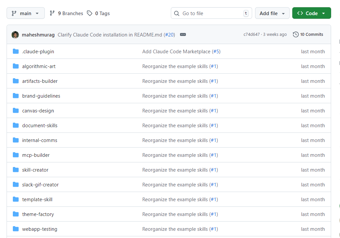
Task: Open the theme-factory folder
Action: pyautogui.click(x=38, y=214)
